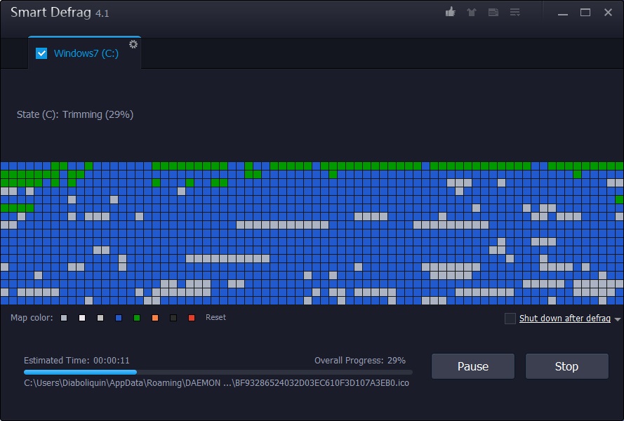Click the report/news icon in title bar
The image size is (624, 421).
click(493, 12)
